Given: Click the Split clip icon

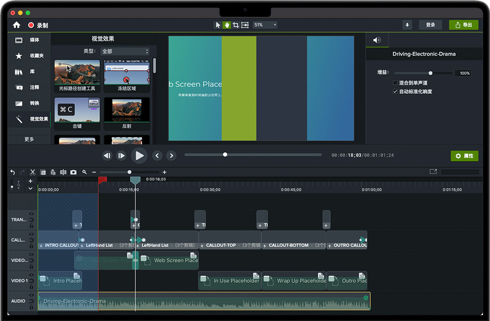Looking at the screenshot, I should pos(63,173).
